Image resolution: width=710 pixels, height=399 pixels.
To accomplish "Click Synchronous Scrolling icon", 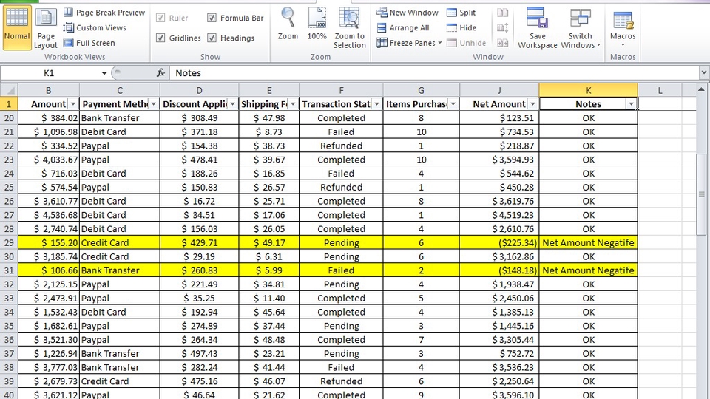I will pyautogui.click(x=503, y=27).
